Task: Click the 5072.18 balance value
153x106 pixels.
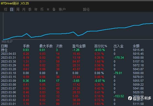Action: 138,65
